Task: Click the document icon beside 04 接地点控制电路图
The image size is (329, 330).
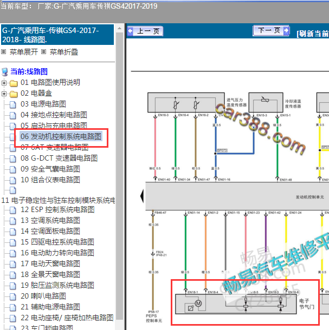Action: coord(13,115)
